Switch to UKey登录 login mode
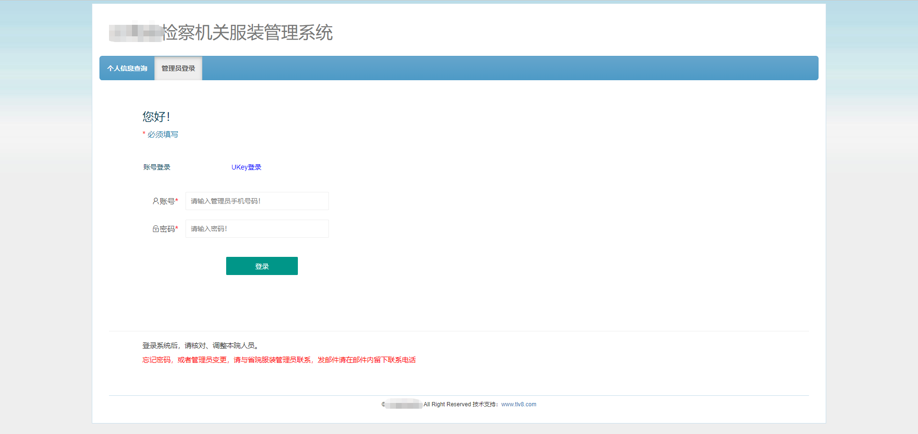 (246, 167)
